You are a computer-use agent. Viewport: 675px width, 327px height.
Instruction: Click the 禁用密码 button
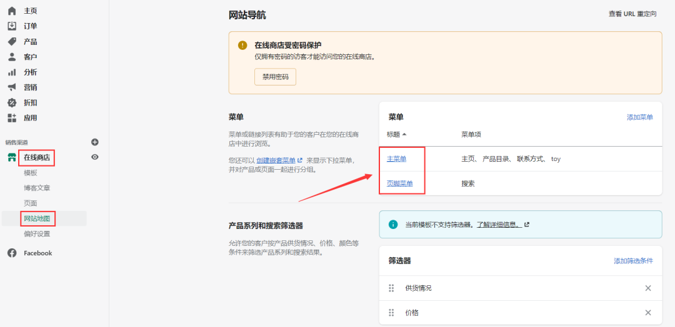pos(275,77)
